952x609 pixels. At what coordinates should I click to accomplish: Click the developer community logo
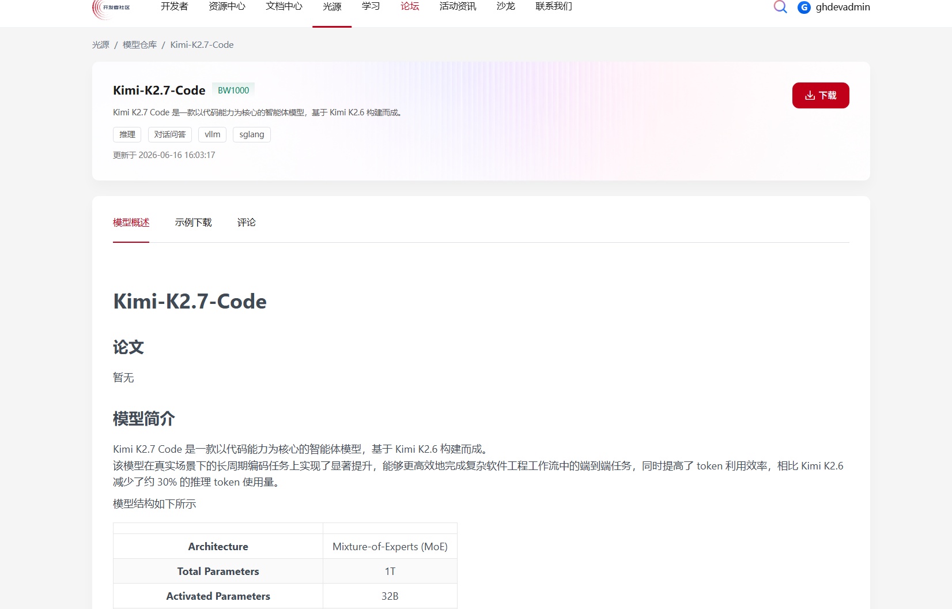(111, 8)
